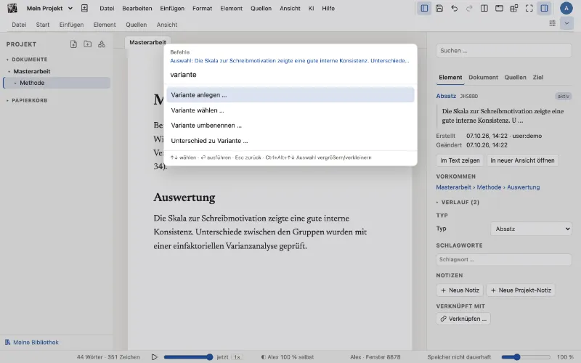Open the Format menu
The image size is (581, 363).
click(x=202, y=8)
